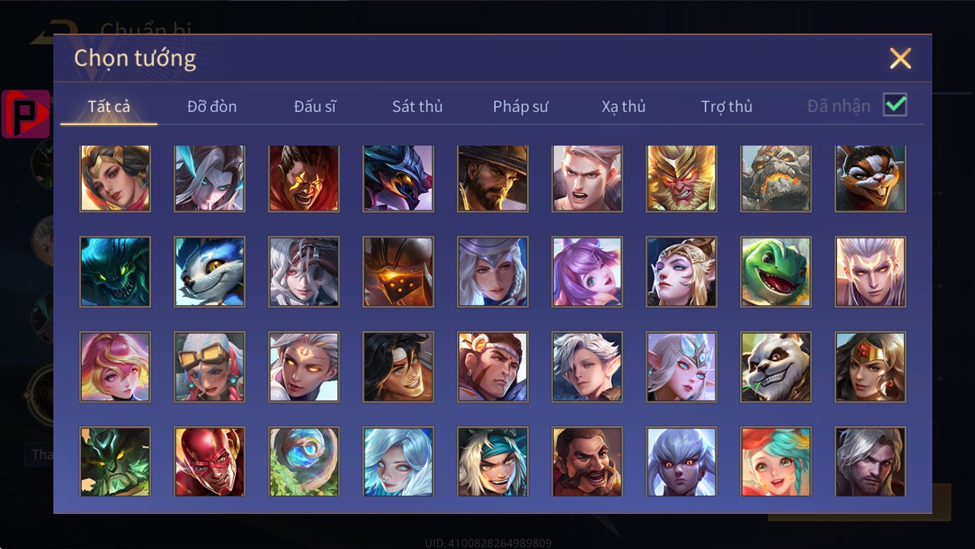The image size is (975, 549).
Task: Open the Sát thủ tab
Action: point(417,107)
